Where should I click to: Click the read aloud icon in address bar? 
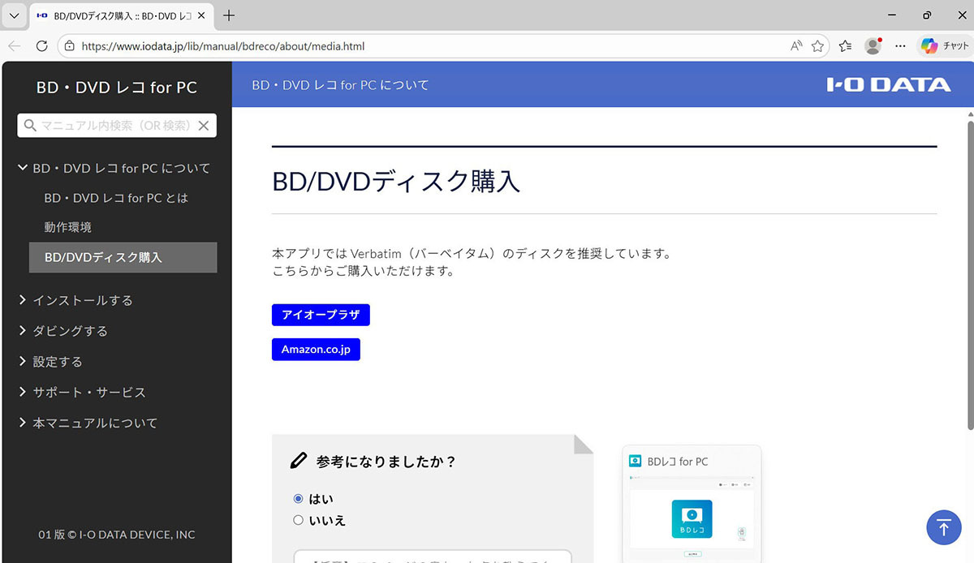[x=796, y=46]
